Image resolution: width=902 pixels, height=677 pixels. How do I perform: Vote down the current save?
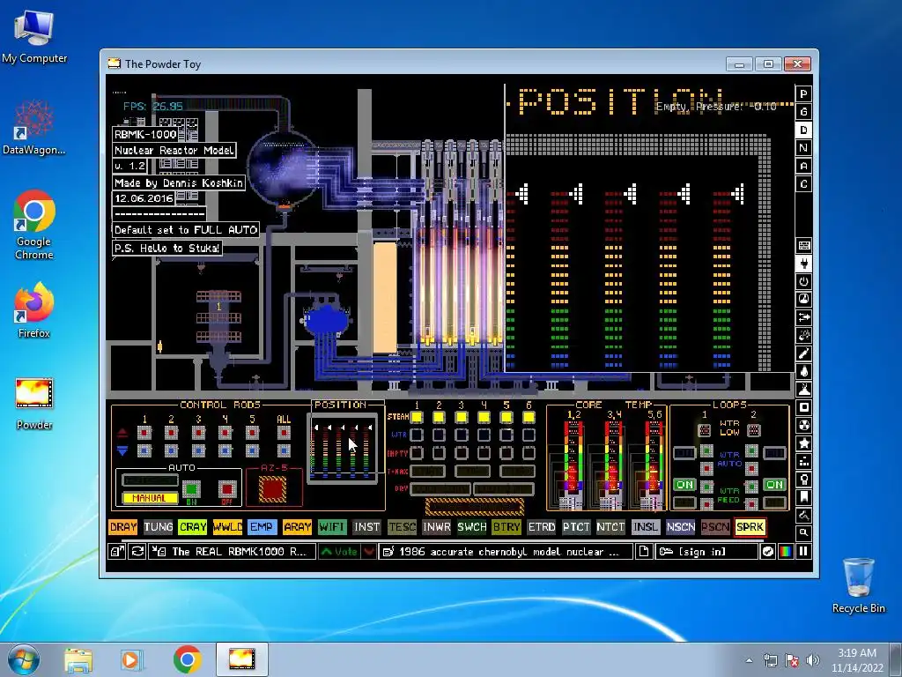[369, 552]
